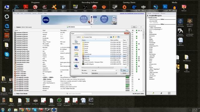Sort files by the Name column header
Viewport: 200px width, 112px height.
96,40
